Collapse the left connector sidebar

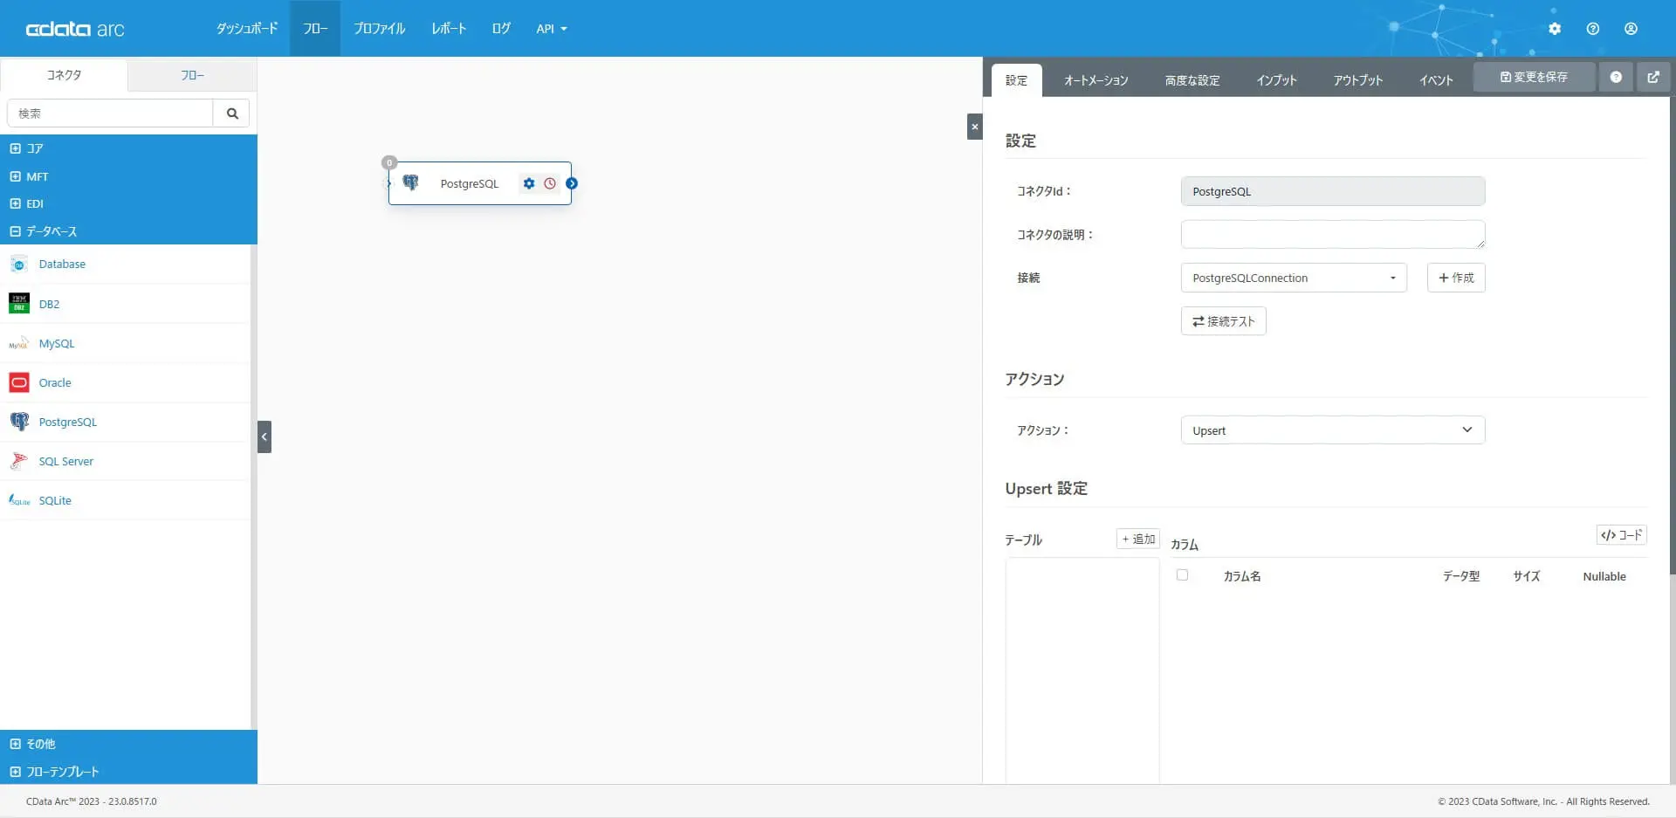coord(264,436)
